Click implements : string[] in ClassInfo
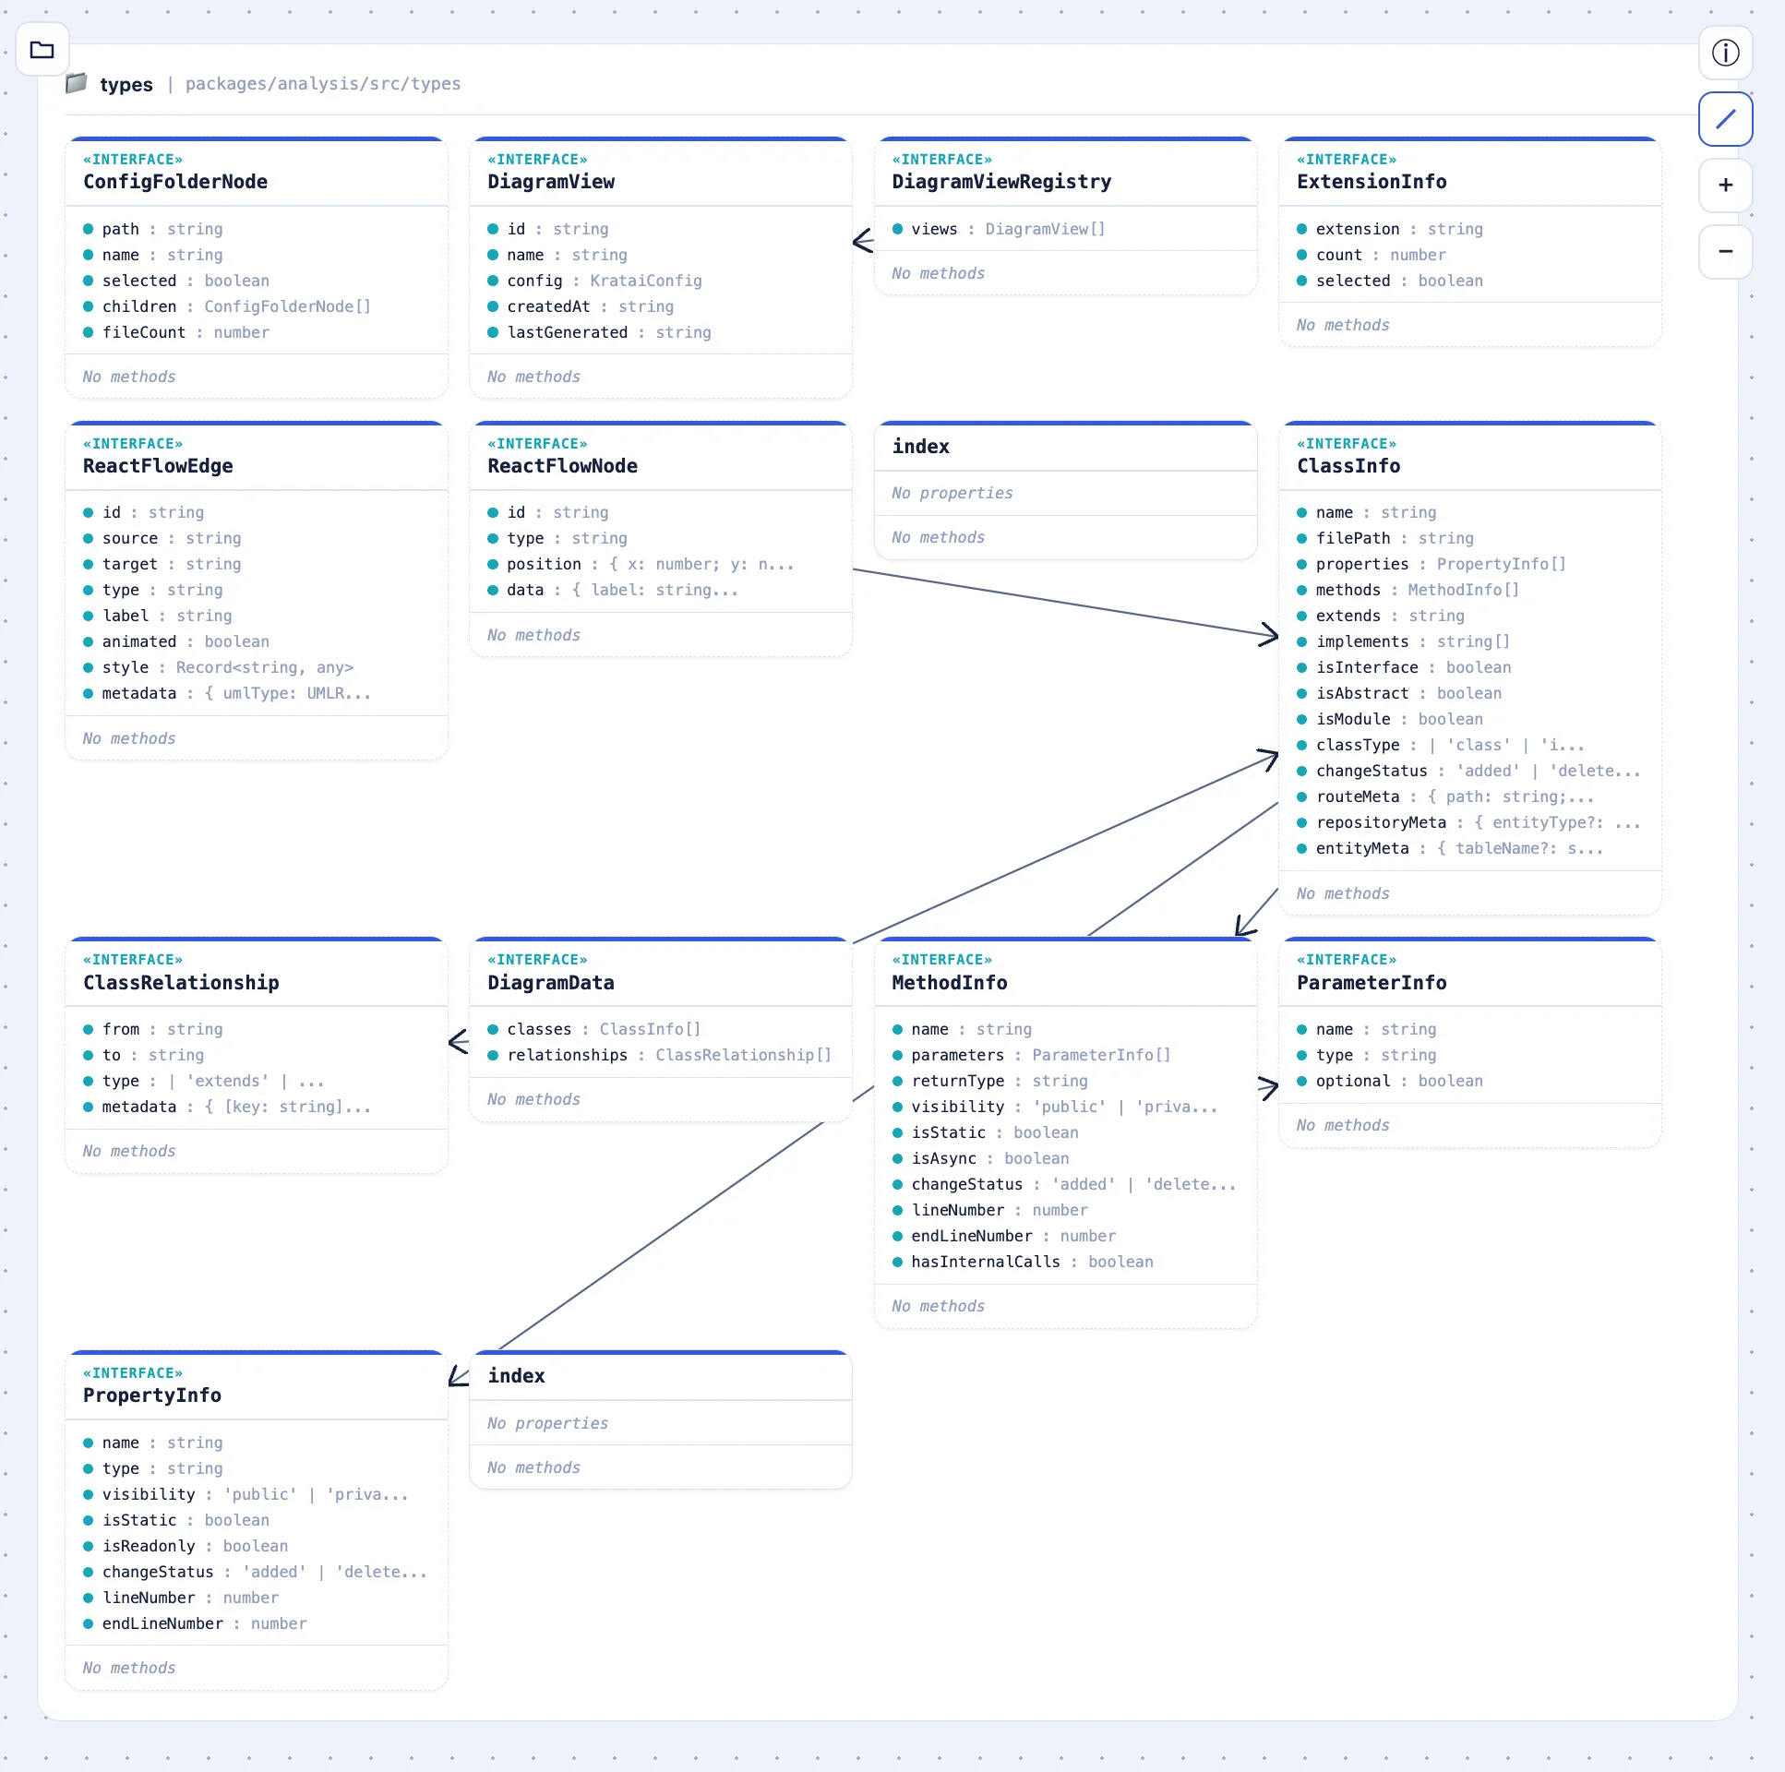This screenshot has height=1772, width=1785. (1404, 641)
